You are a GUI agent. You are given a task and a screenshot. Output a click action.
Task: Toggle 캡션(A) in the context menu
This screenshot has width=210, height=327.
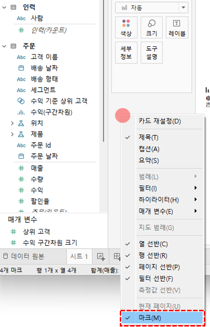point(162,149)
